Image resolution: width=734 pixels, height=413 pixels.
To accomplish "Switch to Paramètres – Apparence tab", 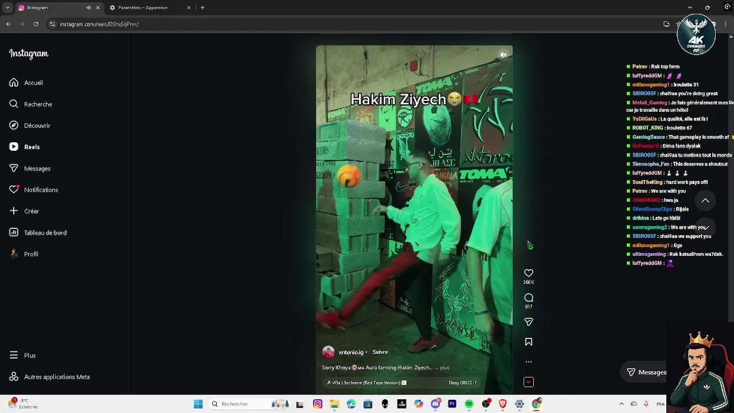I will [143, 7].
